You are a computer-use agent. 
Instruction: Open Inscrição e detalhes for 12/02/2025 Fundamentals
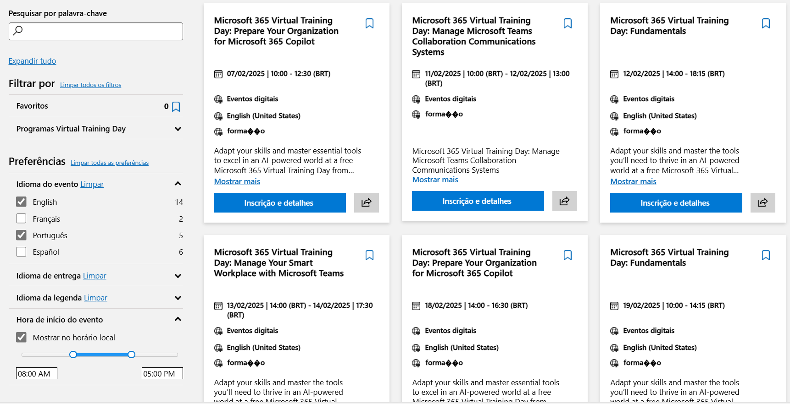click(x=676, y=202)
